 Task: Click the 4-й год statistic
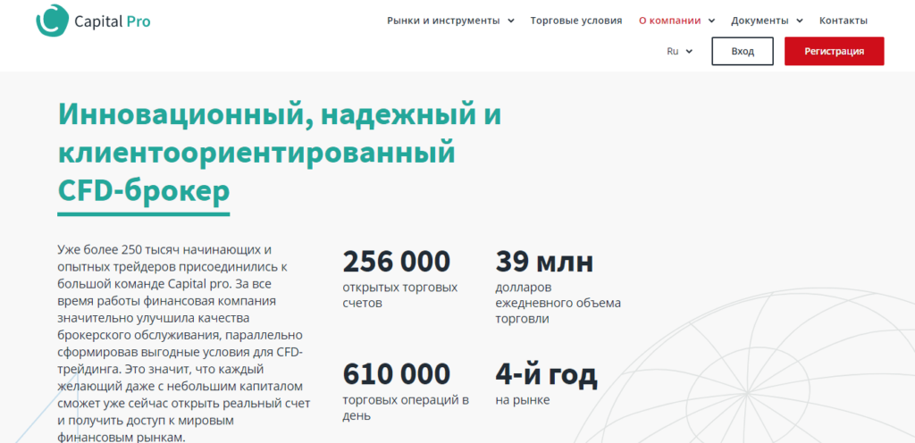(x=546, y=375)
